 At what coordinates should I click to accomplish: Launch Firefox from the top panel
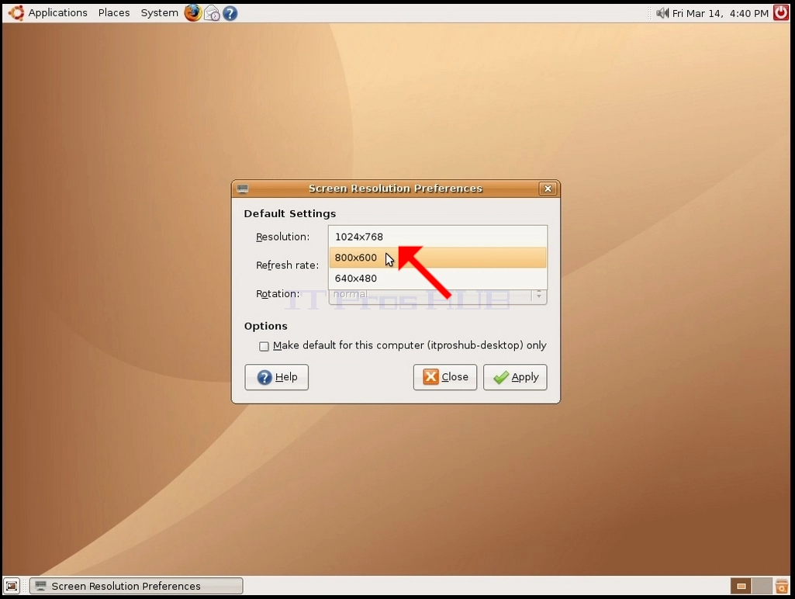pyautogui.click(x=192, y=12)
